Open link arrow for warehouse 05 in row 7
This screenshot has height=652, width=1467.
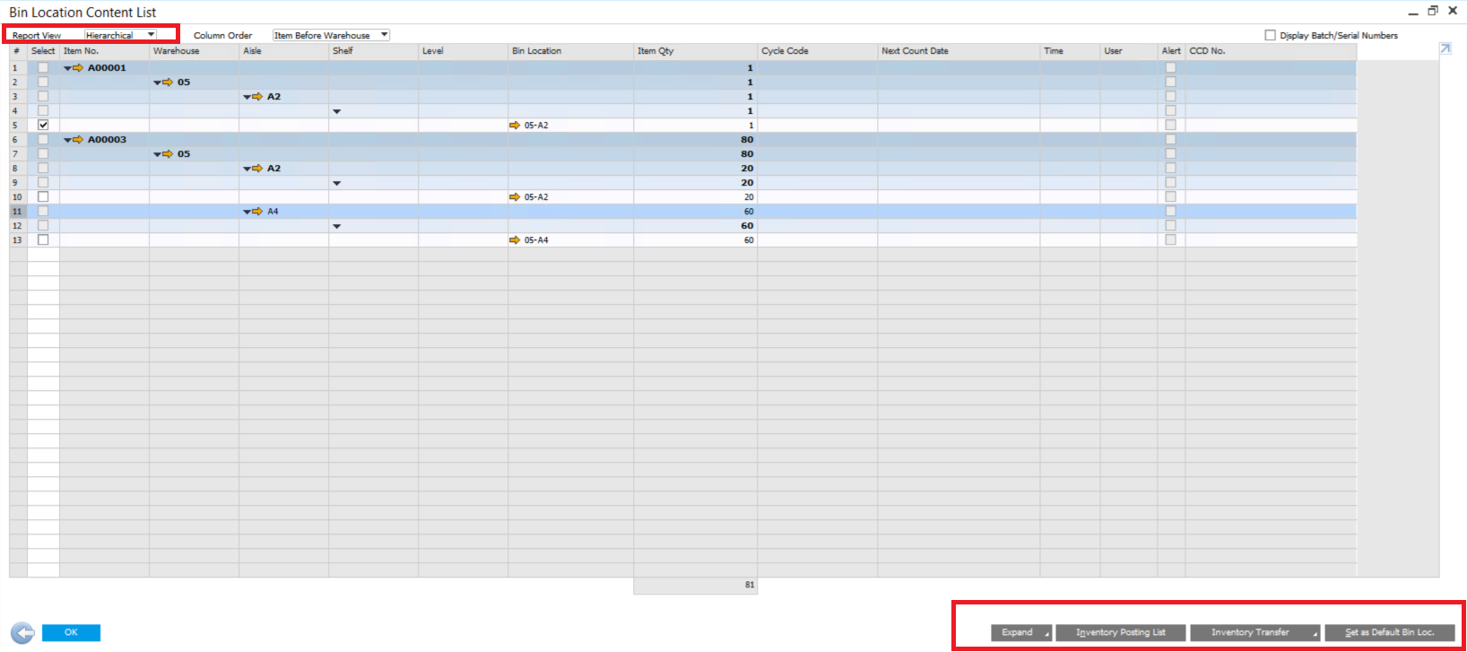tap(168, 154)
